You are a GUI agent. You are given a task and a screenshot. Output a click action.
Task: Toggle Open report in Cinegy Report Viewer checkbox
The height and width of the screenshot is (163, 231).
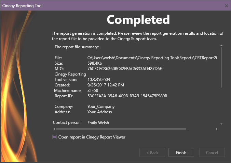coord(55,137)
